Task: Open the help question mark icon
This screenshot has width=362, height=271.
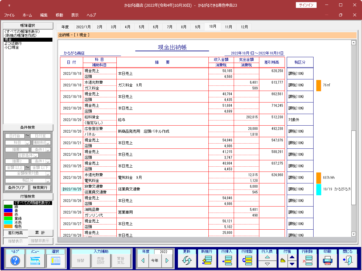Action: coord(15,261)
